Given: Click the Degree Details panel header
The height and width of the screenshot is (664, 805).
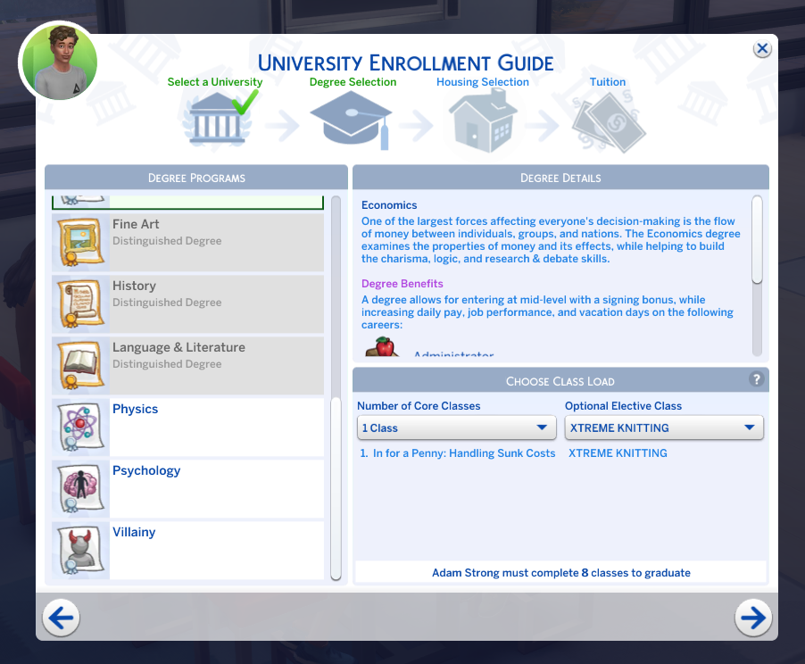Looking at the screenshot, I should (x=560, y=178).
